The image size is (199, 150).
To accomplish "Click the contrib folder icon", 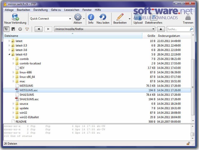I will pyautogui.click(x=17, y=59).
